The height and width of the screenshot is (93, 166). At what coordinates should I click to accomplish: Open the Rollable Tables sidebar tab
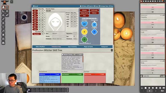coord(155,1)
